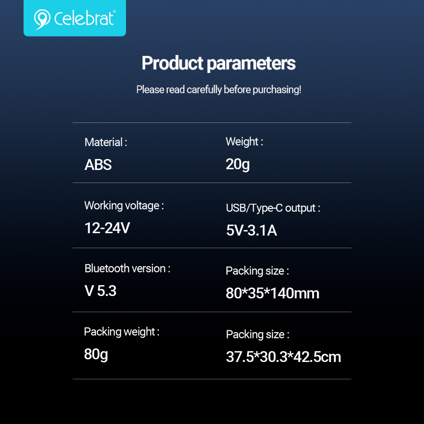Select the Product parameters heading
Screen dimensions: 424x424
tap(219, 63)
